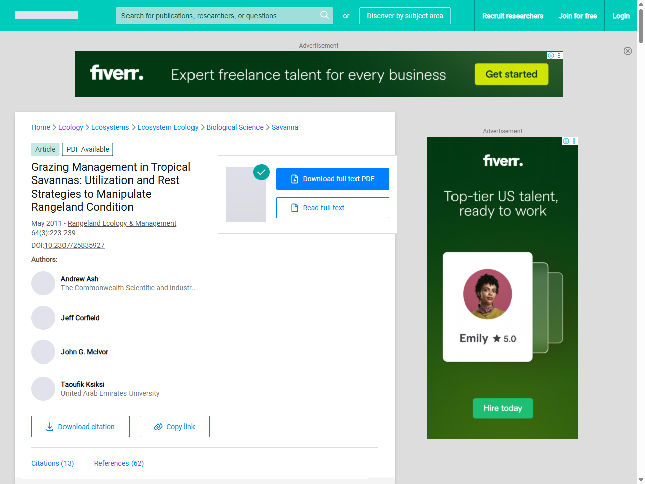Image resolution: width=645 pixels, height=484 pixels.
Task: Click Taoufik Ksiksi's profile avatar
Action: (43, 389)
